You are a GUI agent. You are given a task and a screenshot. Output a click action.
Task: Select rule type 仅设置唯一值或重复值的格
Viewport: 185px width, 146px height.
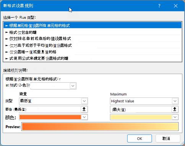(92, 52)
